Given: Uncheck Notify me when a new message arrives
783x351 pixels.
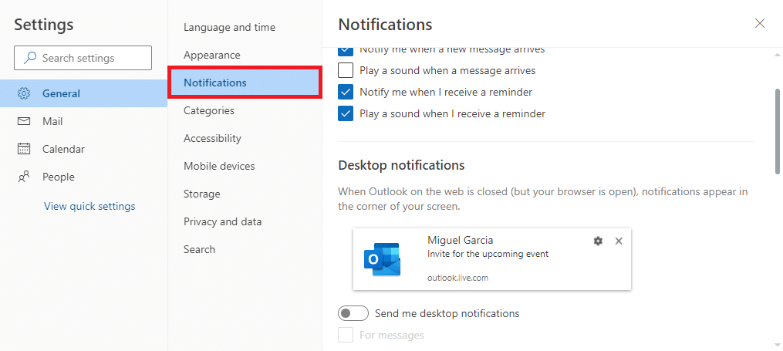Looking at the screenshot, I should click(346, 50).
